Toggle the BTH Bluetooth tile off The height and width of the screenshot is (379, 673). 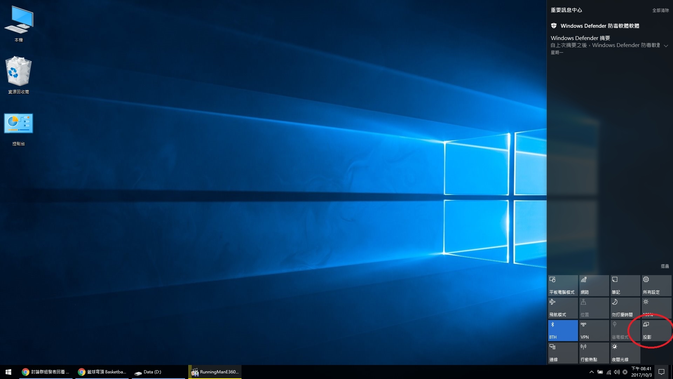tap(563, 331)
